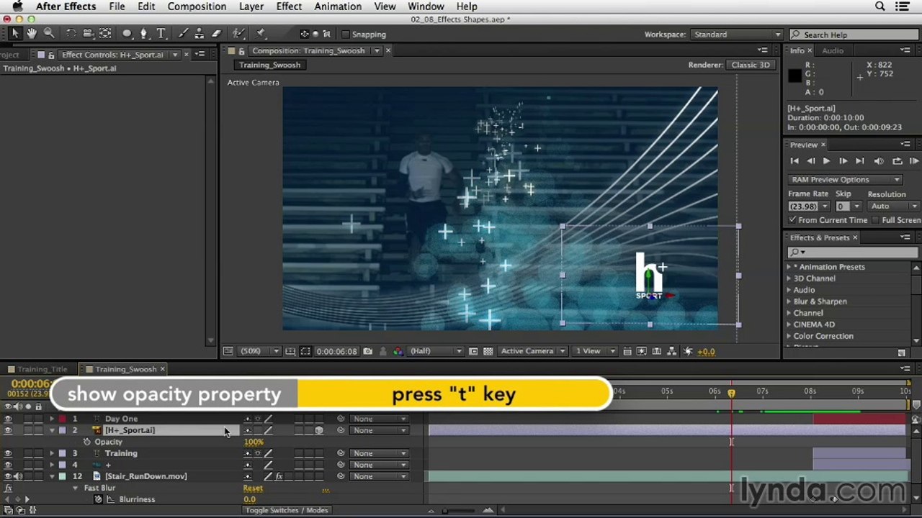
Task: Open Spotlight search in menu bar
Action: pyautogui.click(x=880, y=6)
